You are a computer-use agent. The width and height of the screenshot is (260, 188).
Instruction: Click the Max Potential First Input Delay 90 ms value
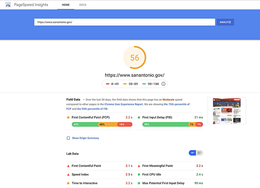pyautogui.click(x=199, y=183)
